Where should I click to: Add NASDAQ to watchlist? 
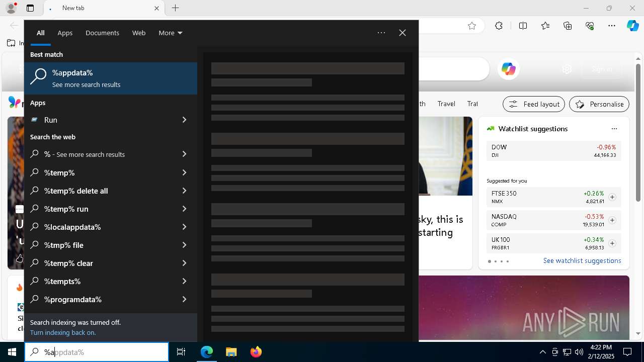(x=612, y=220)
